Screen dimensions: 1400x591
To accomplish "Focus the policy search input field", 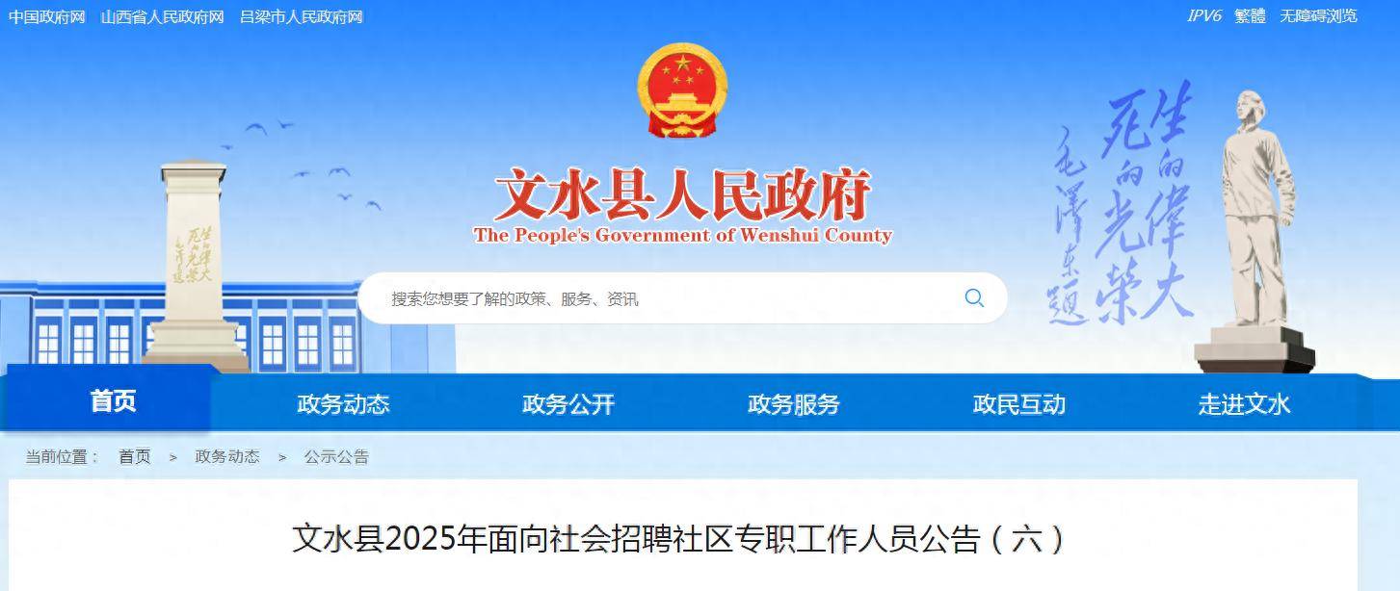I will 665,298.
